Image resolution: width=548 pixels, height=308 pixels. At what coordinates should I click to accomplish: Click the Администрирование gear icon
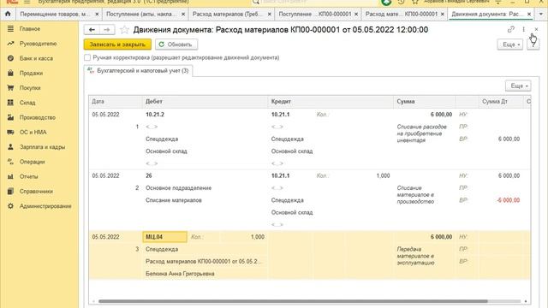click(x=10, y=206)
